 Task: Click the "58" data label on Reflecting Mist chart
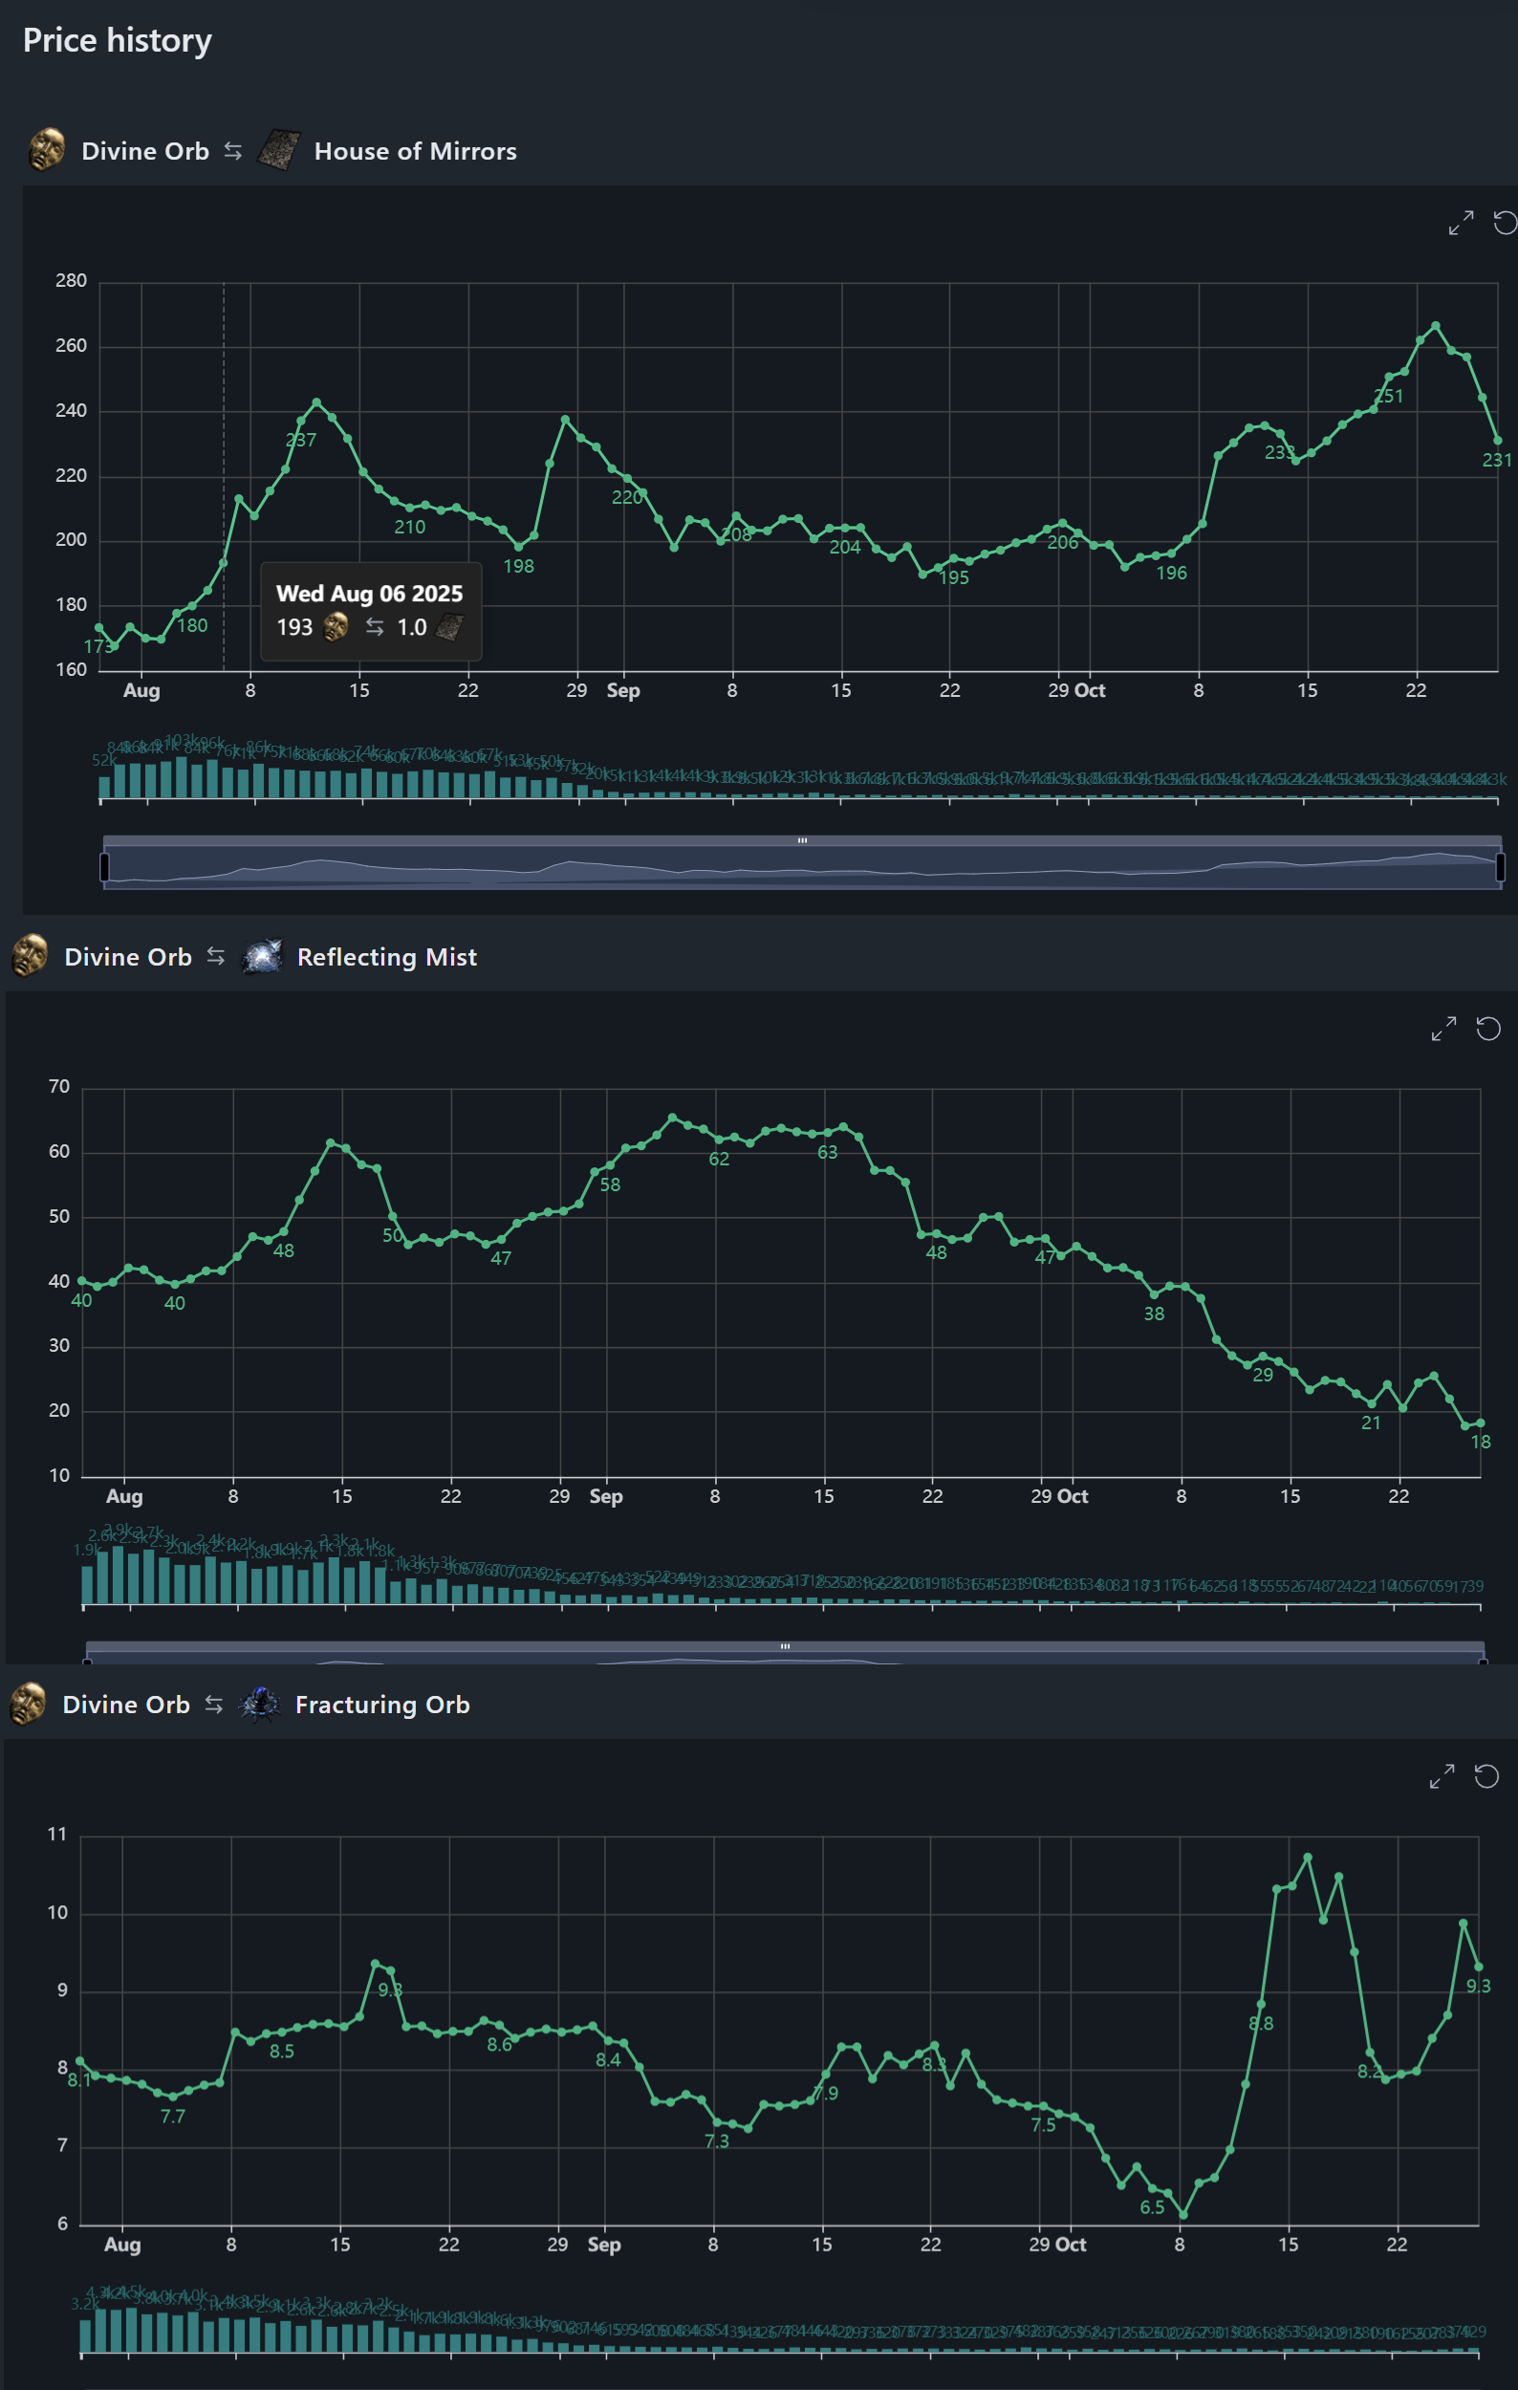tap(610, 1184)
